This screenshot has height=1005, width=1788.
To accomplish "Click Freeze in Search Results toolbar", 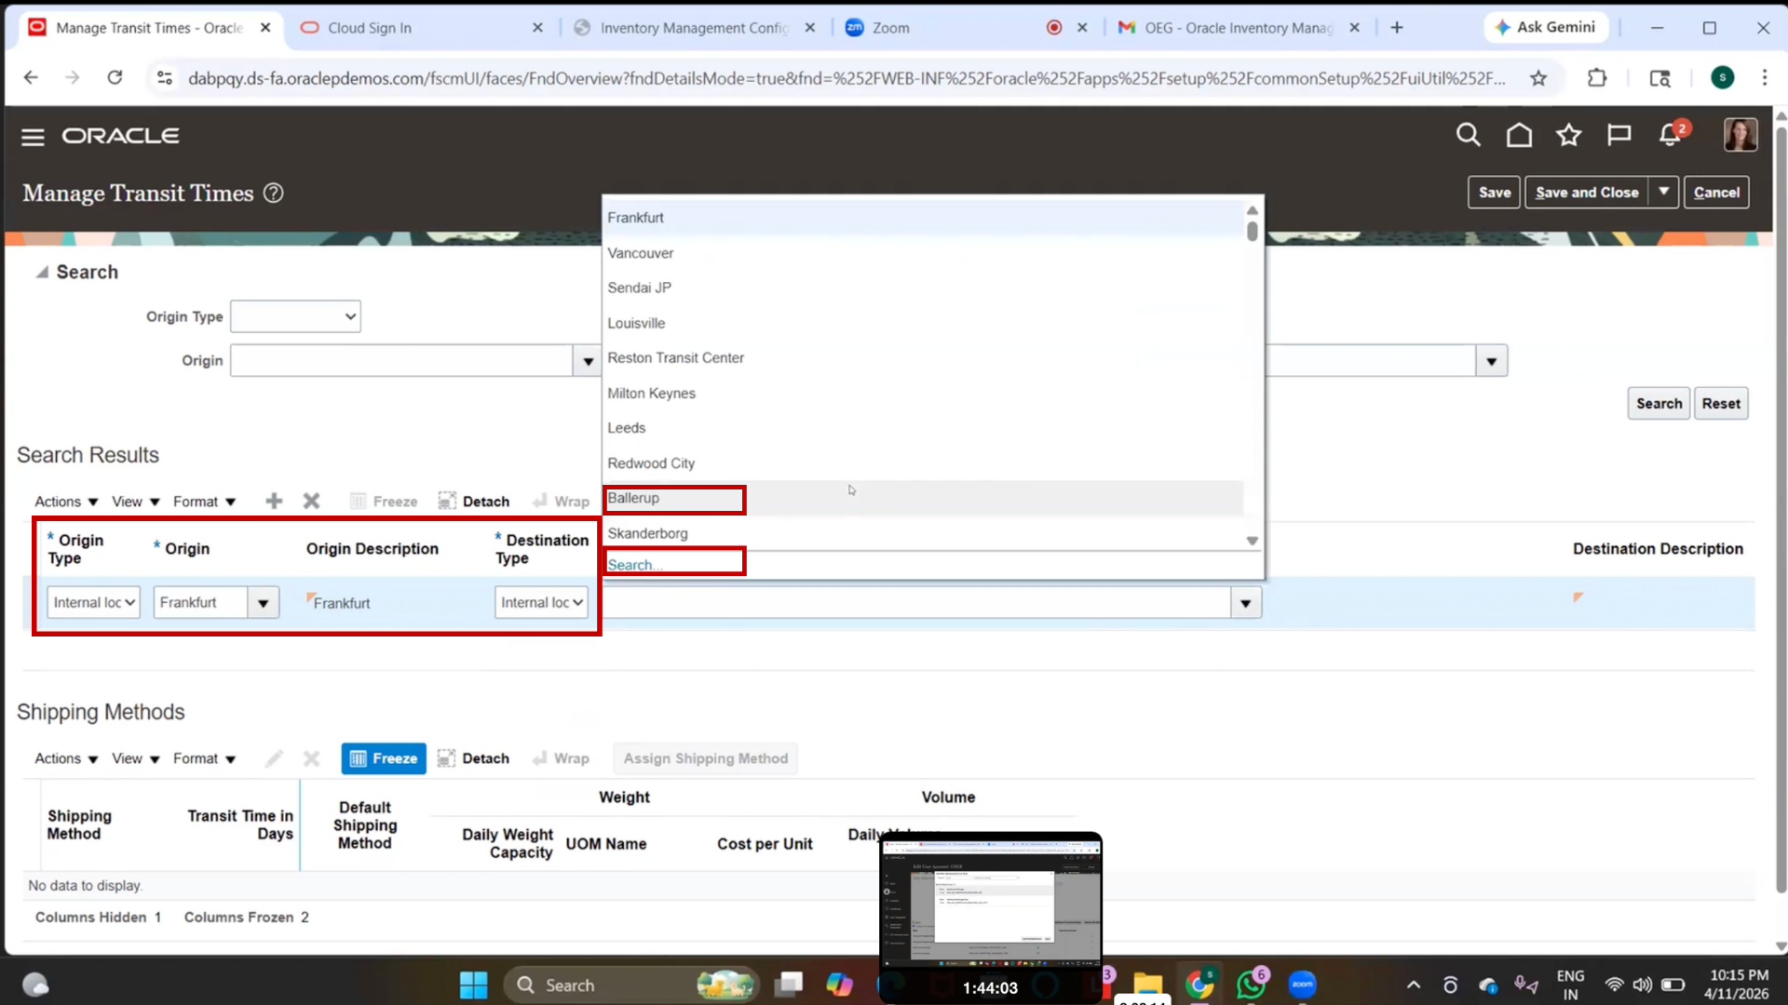I will (384, 502).
